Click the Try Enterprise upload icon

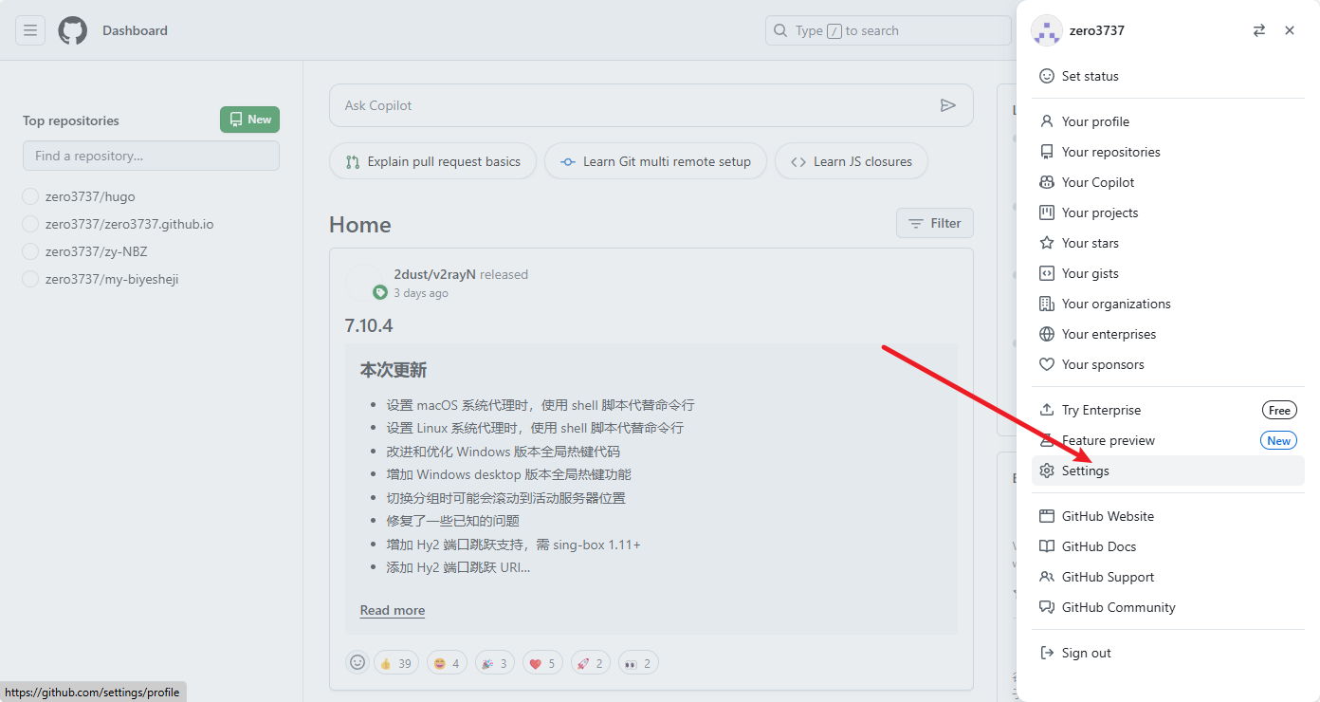[x=1047, y=410]
